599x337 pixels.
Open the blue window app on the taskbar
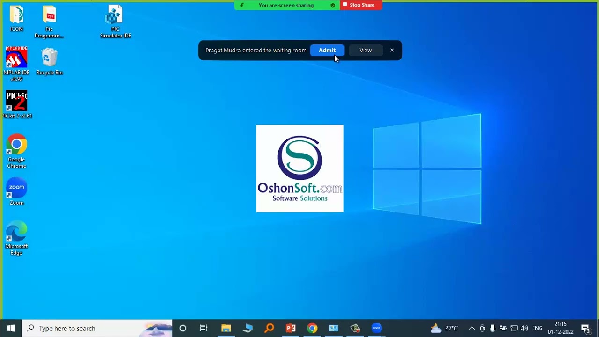coord(334,328)
